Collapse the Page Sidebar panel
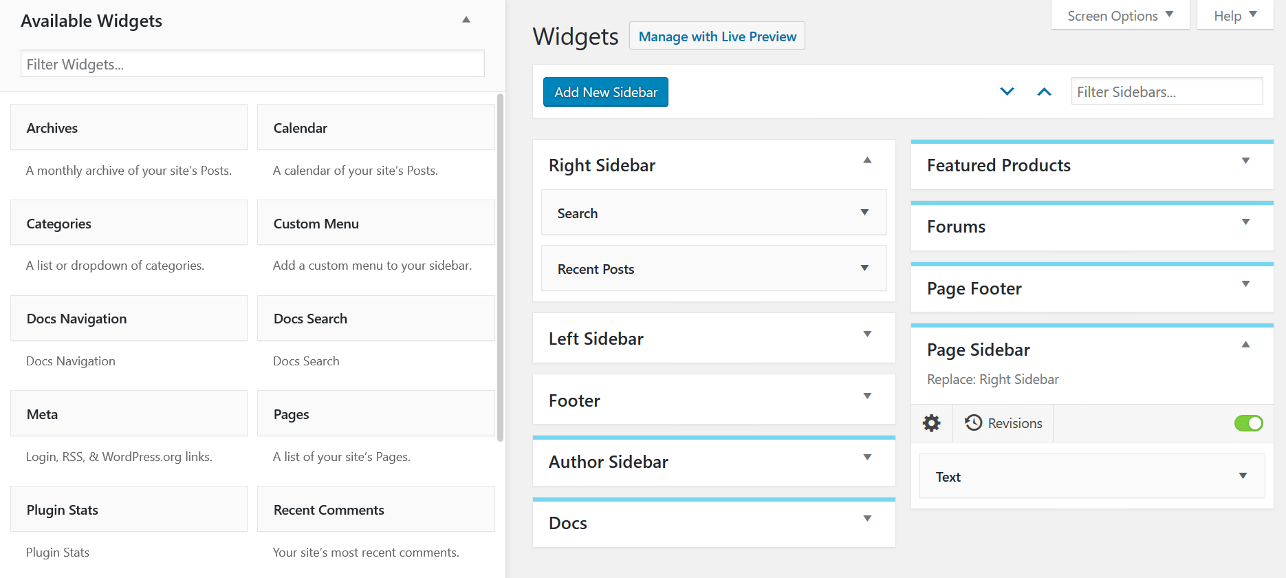The image size is (1286, 578). coord(1245,345)
